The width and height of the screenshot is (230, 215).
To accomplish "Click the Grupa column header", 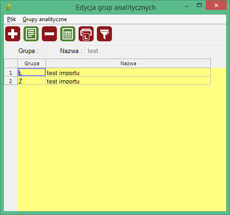I will (32, 63).
